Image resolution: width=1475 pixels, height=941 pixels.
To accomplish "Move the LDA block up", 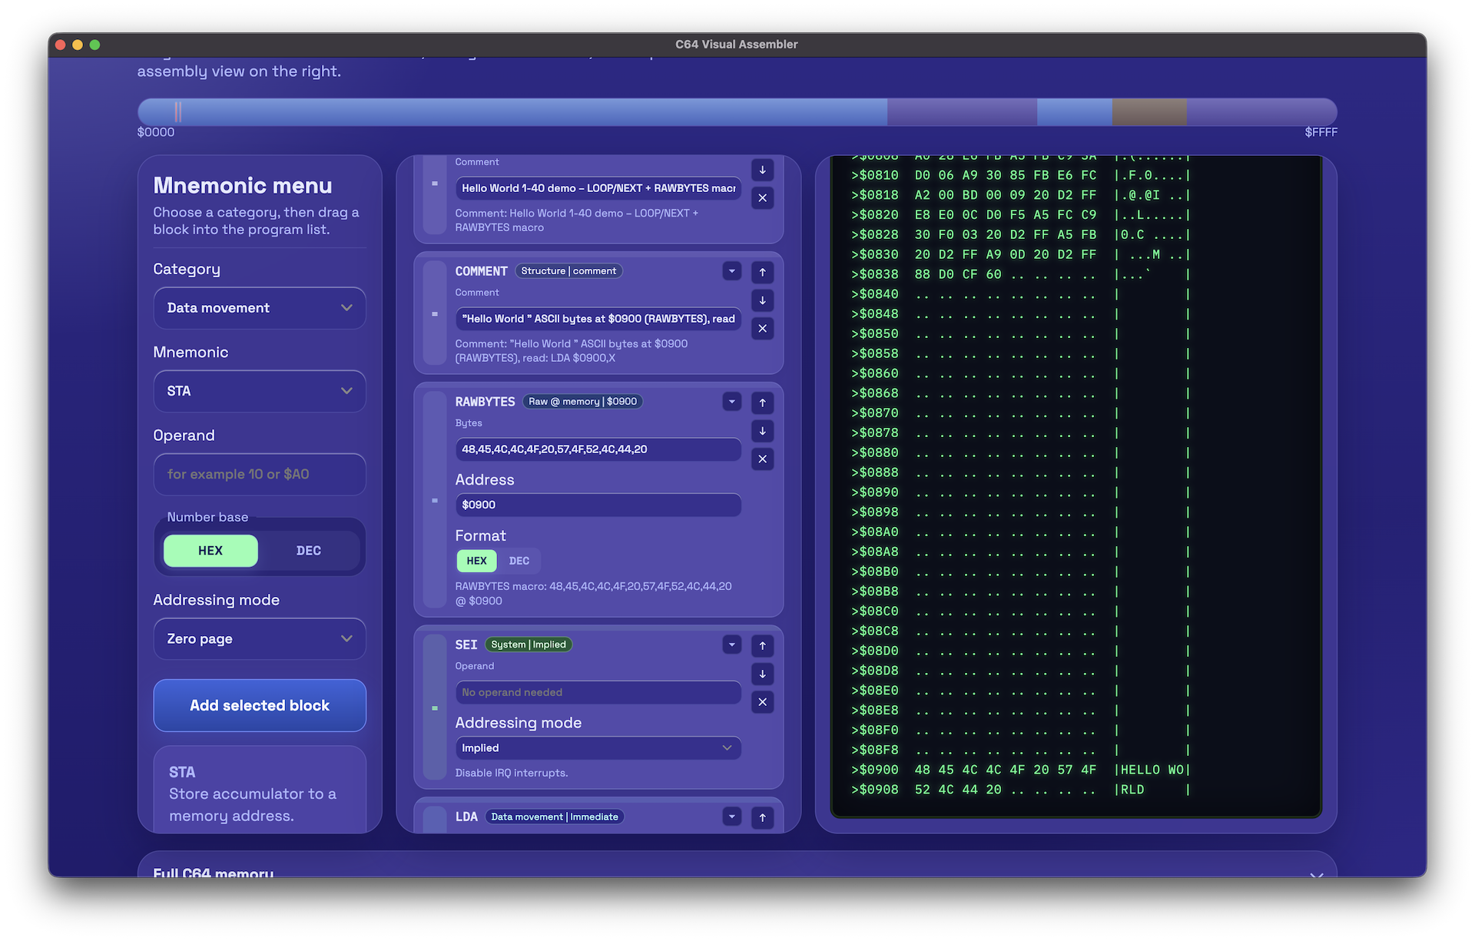I will 762,817.
